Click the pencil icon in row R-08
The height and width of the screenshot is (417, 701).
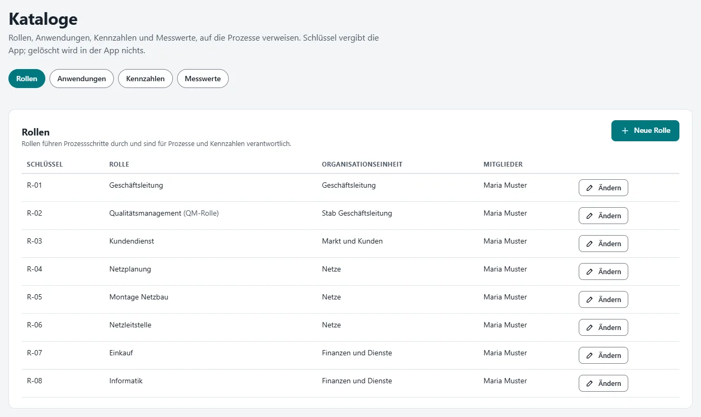click(x=590, y=383)
